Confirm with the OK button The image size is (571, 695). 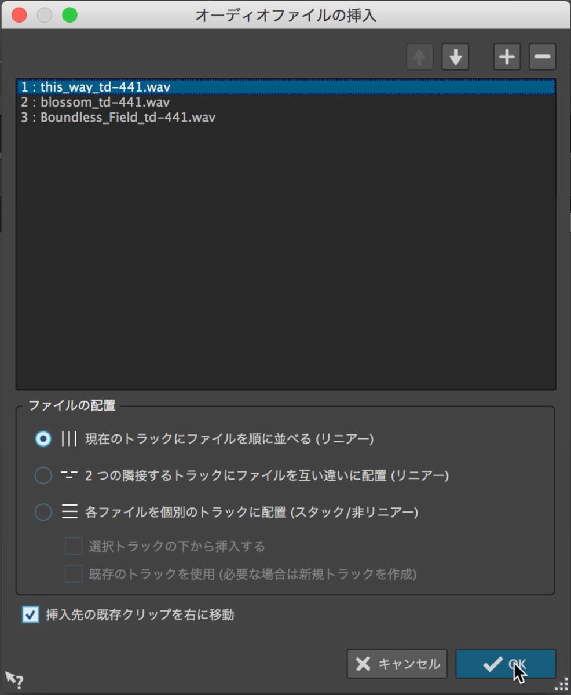pos(506,664)
